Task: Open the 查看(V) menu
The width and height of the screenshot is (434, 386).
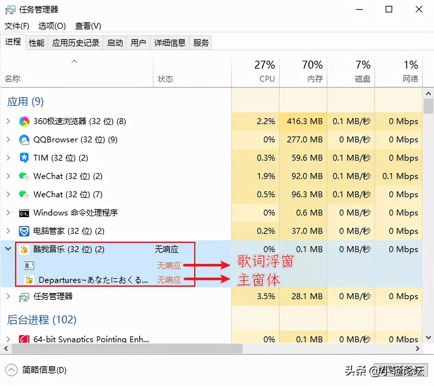Action: (88, 26)
